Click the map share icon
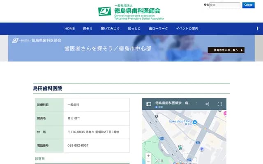 [x=207, y=104]
